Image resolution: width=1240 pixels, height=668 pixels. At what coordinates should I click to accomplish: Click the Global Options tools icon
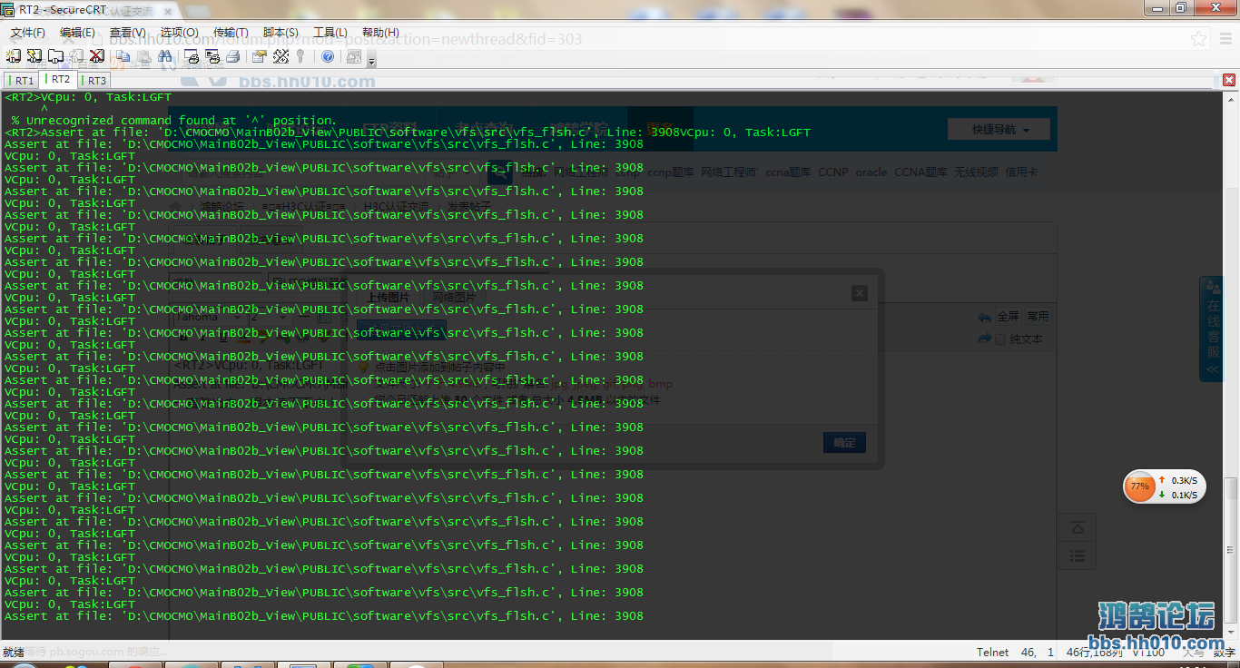(280, 56)
